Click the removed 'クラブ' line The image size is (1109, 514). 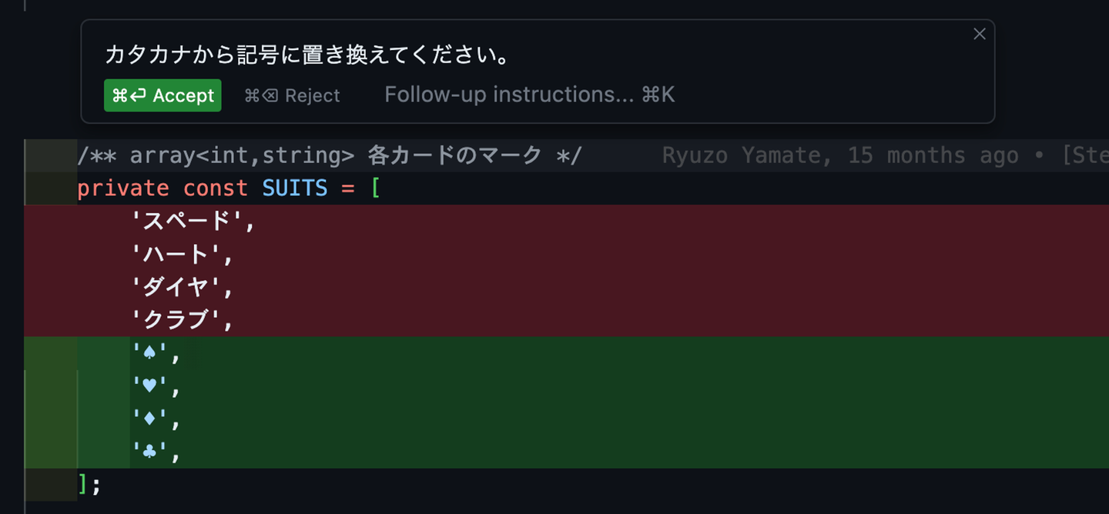click(181, 320)
